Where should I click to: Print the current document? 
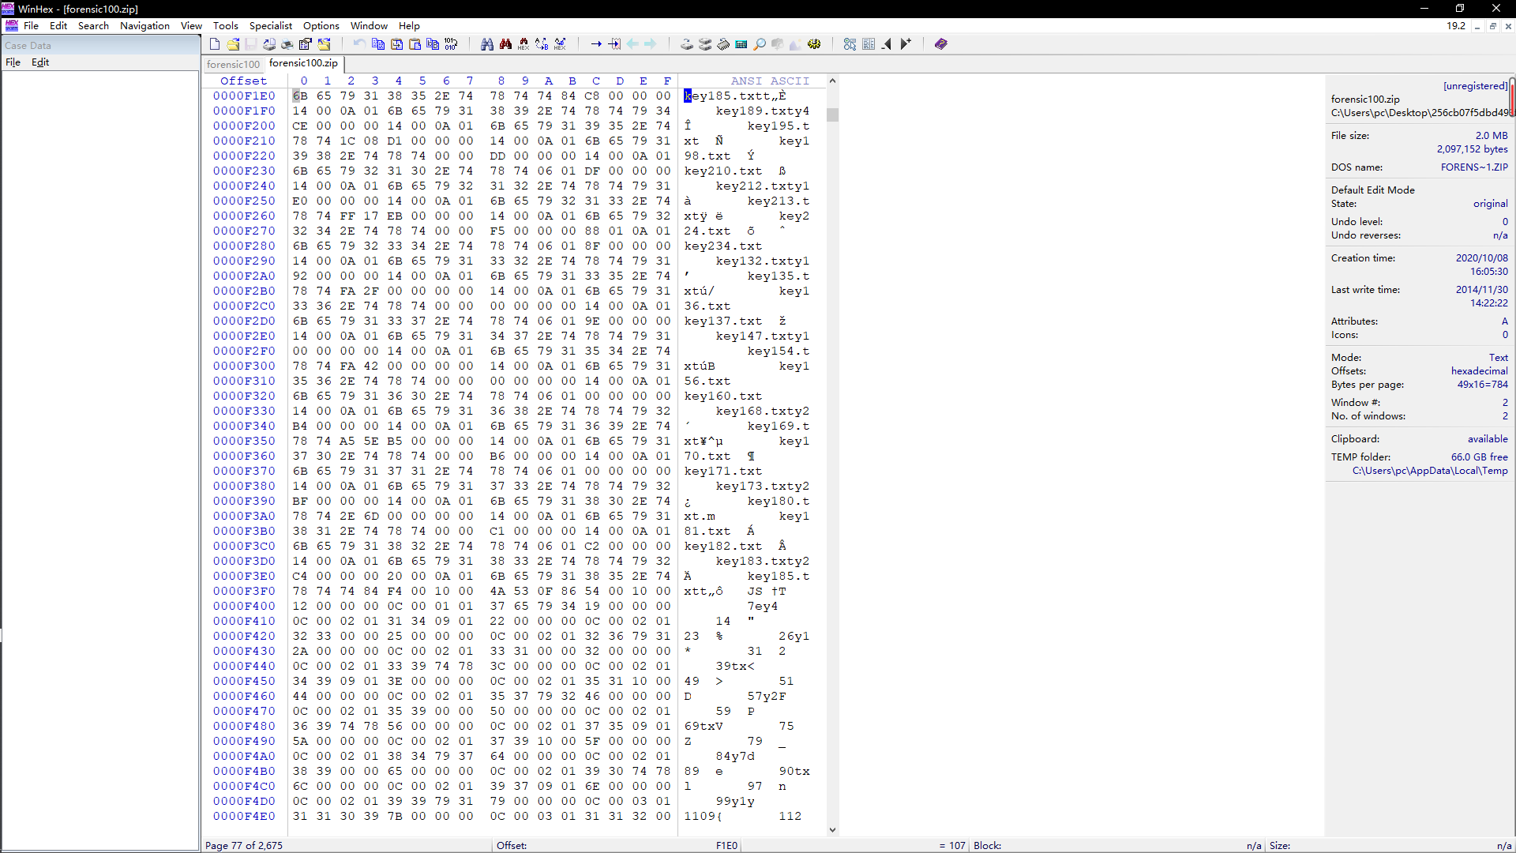286,43
